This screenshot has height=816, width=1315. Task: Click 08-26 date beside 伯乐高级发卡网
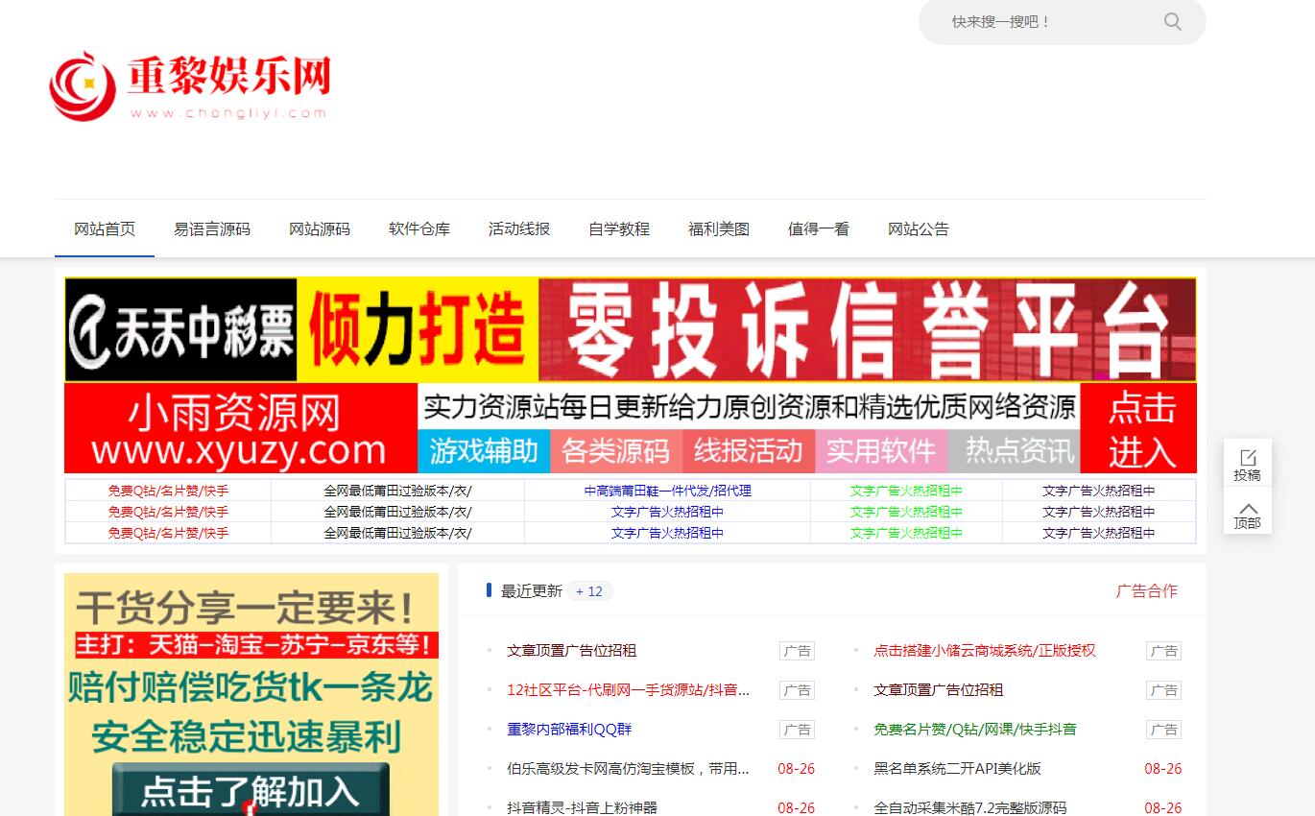tap(797, 769)
